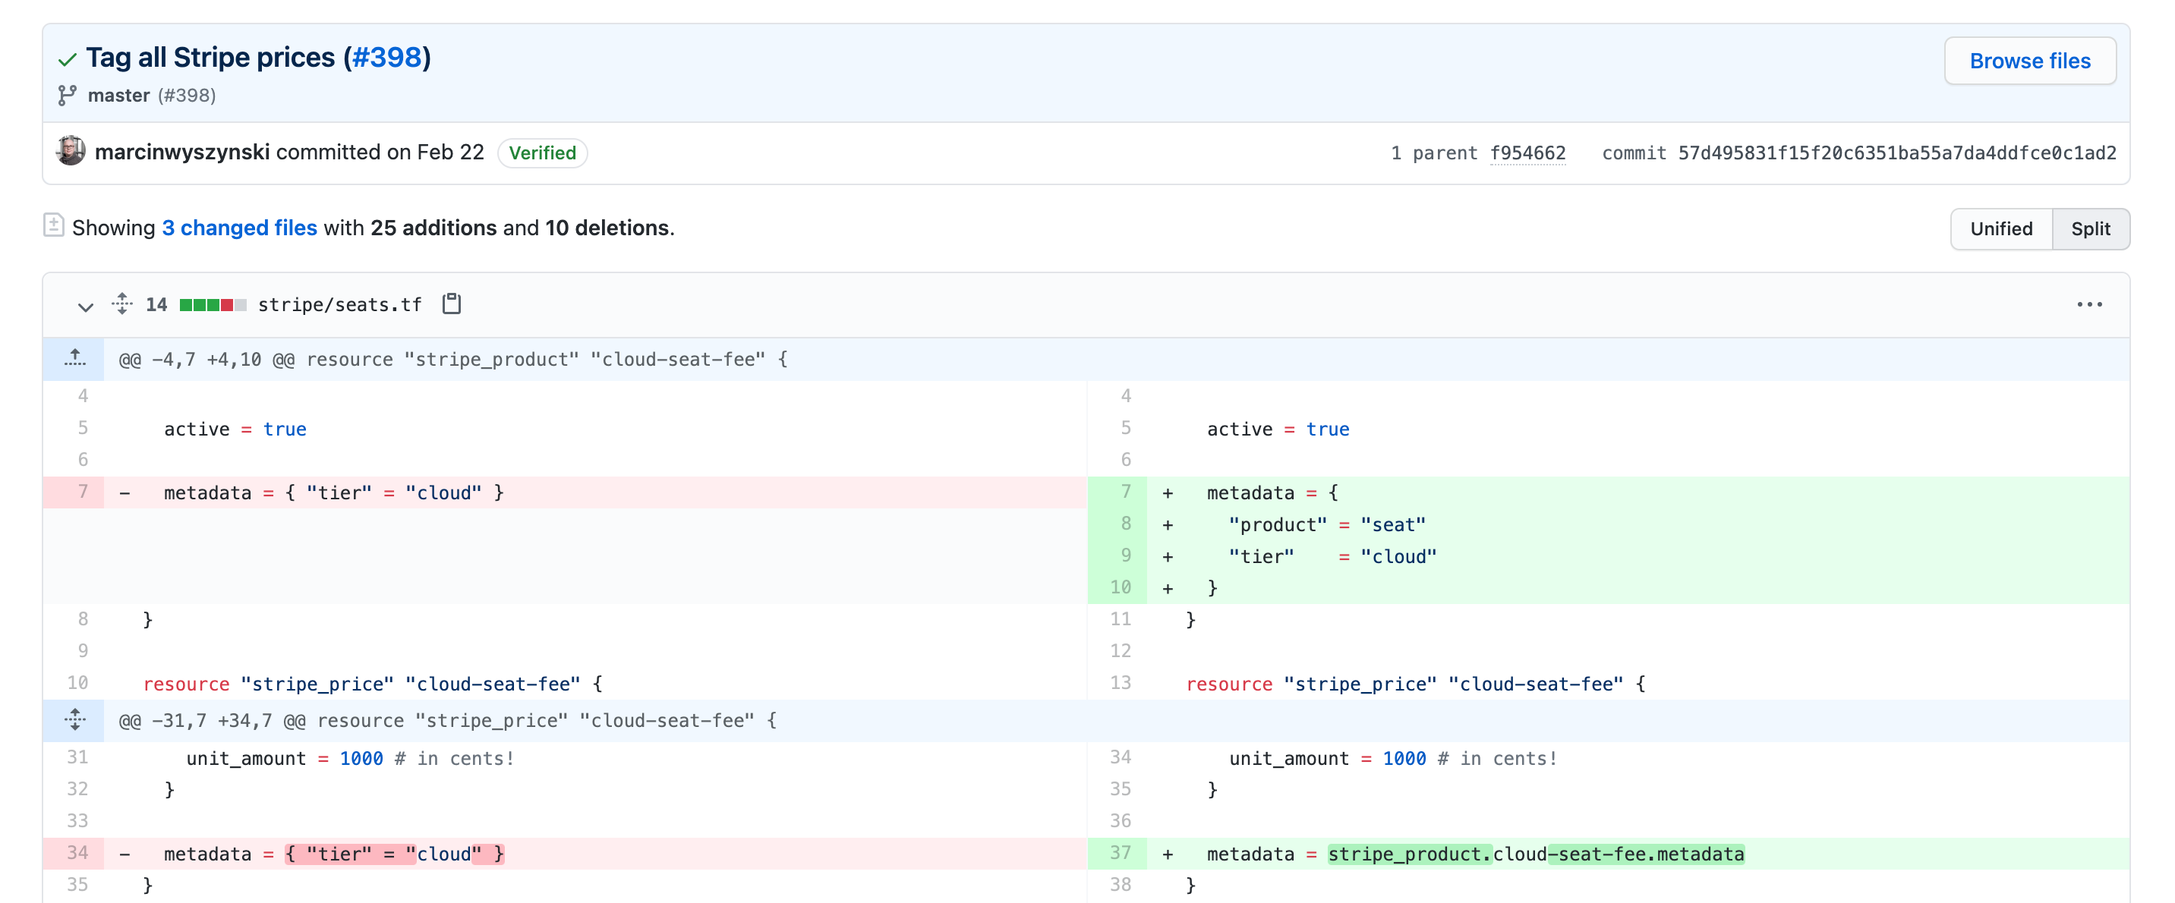Click the green check status icon
This screenshot has width=2175, height=903.
coord(68,59)
